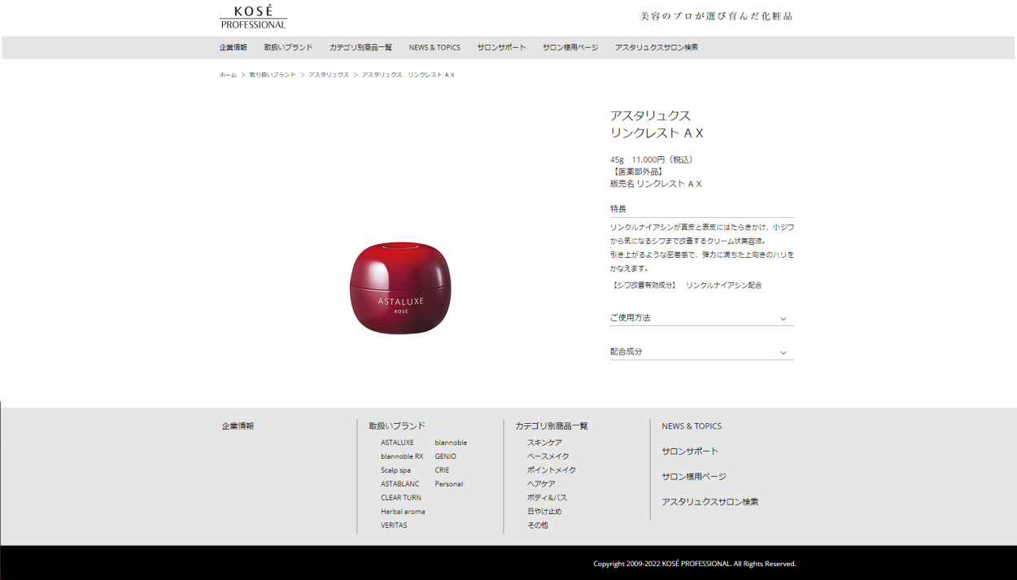Open サロンサポート in the top navigation
The image size is (1017, 580).
501,47
